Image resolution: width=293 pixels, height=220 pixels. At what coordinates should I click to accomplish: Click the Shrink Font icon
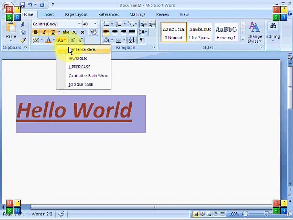81,40
